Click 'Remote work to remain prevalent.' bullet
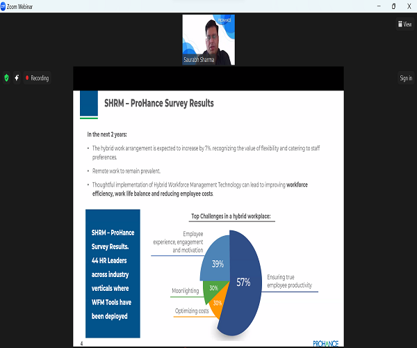 point(126,171)
